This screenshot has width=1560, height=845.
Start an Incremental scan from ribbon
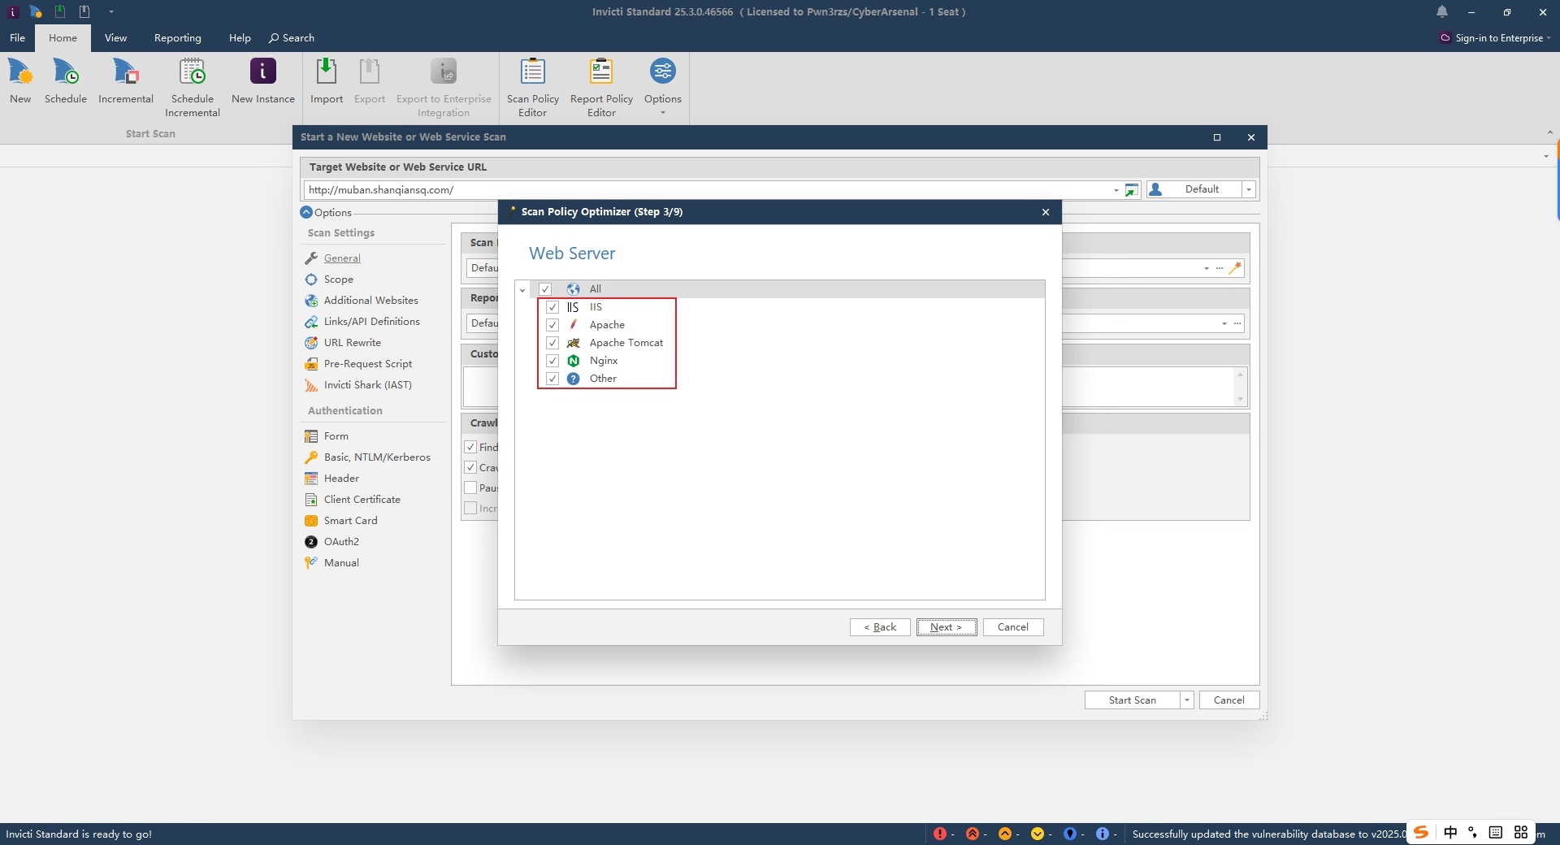125,80
